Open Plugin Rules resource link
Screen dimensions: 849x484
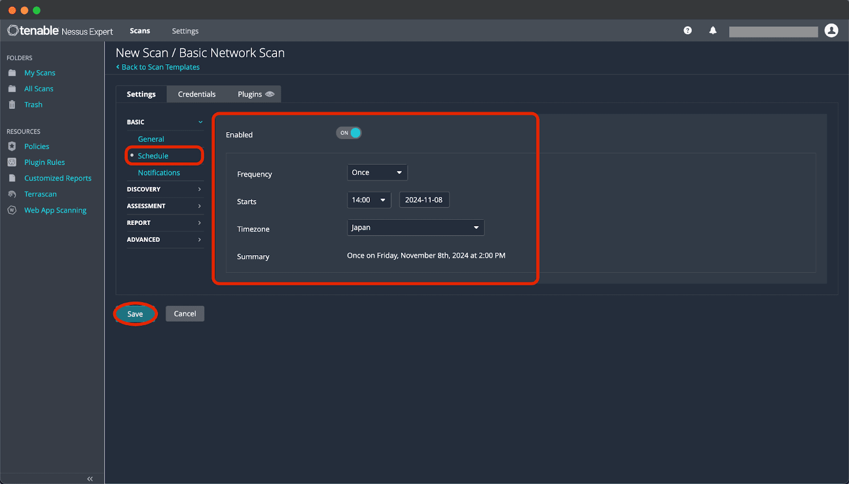coord(45,162)
